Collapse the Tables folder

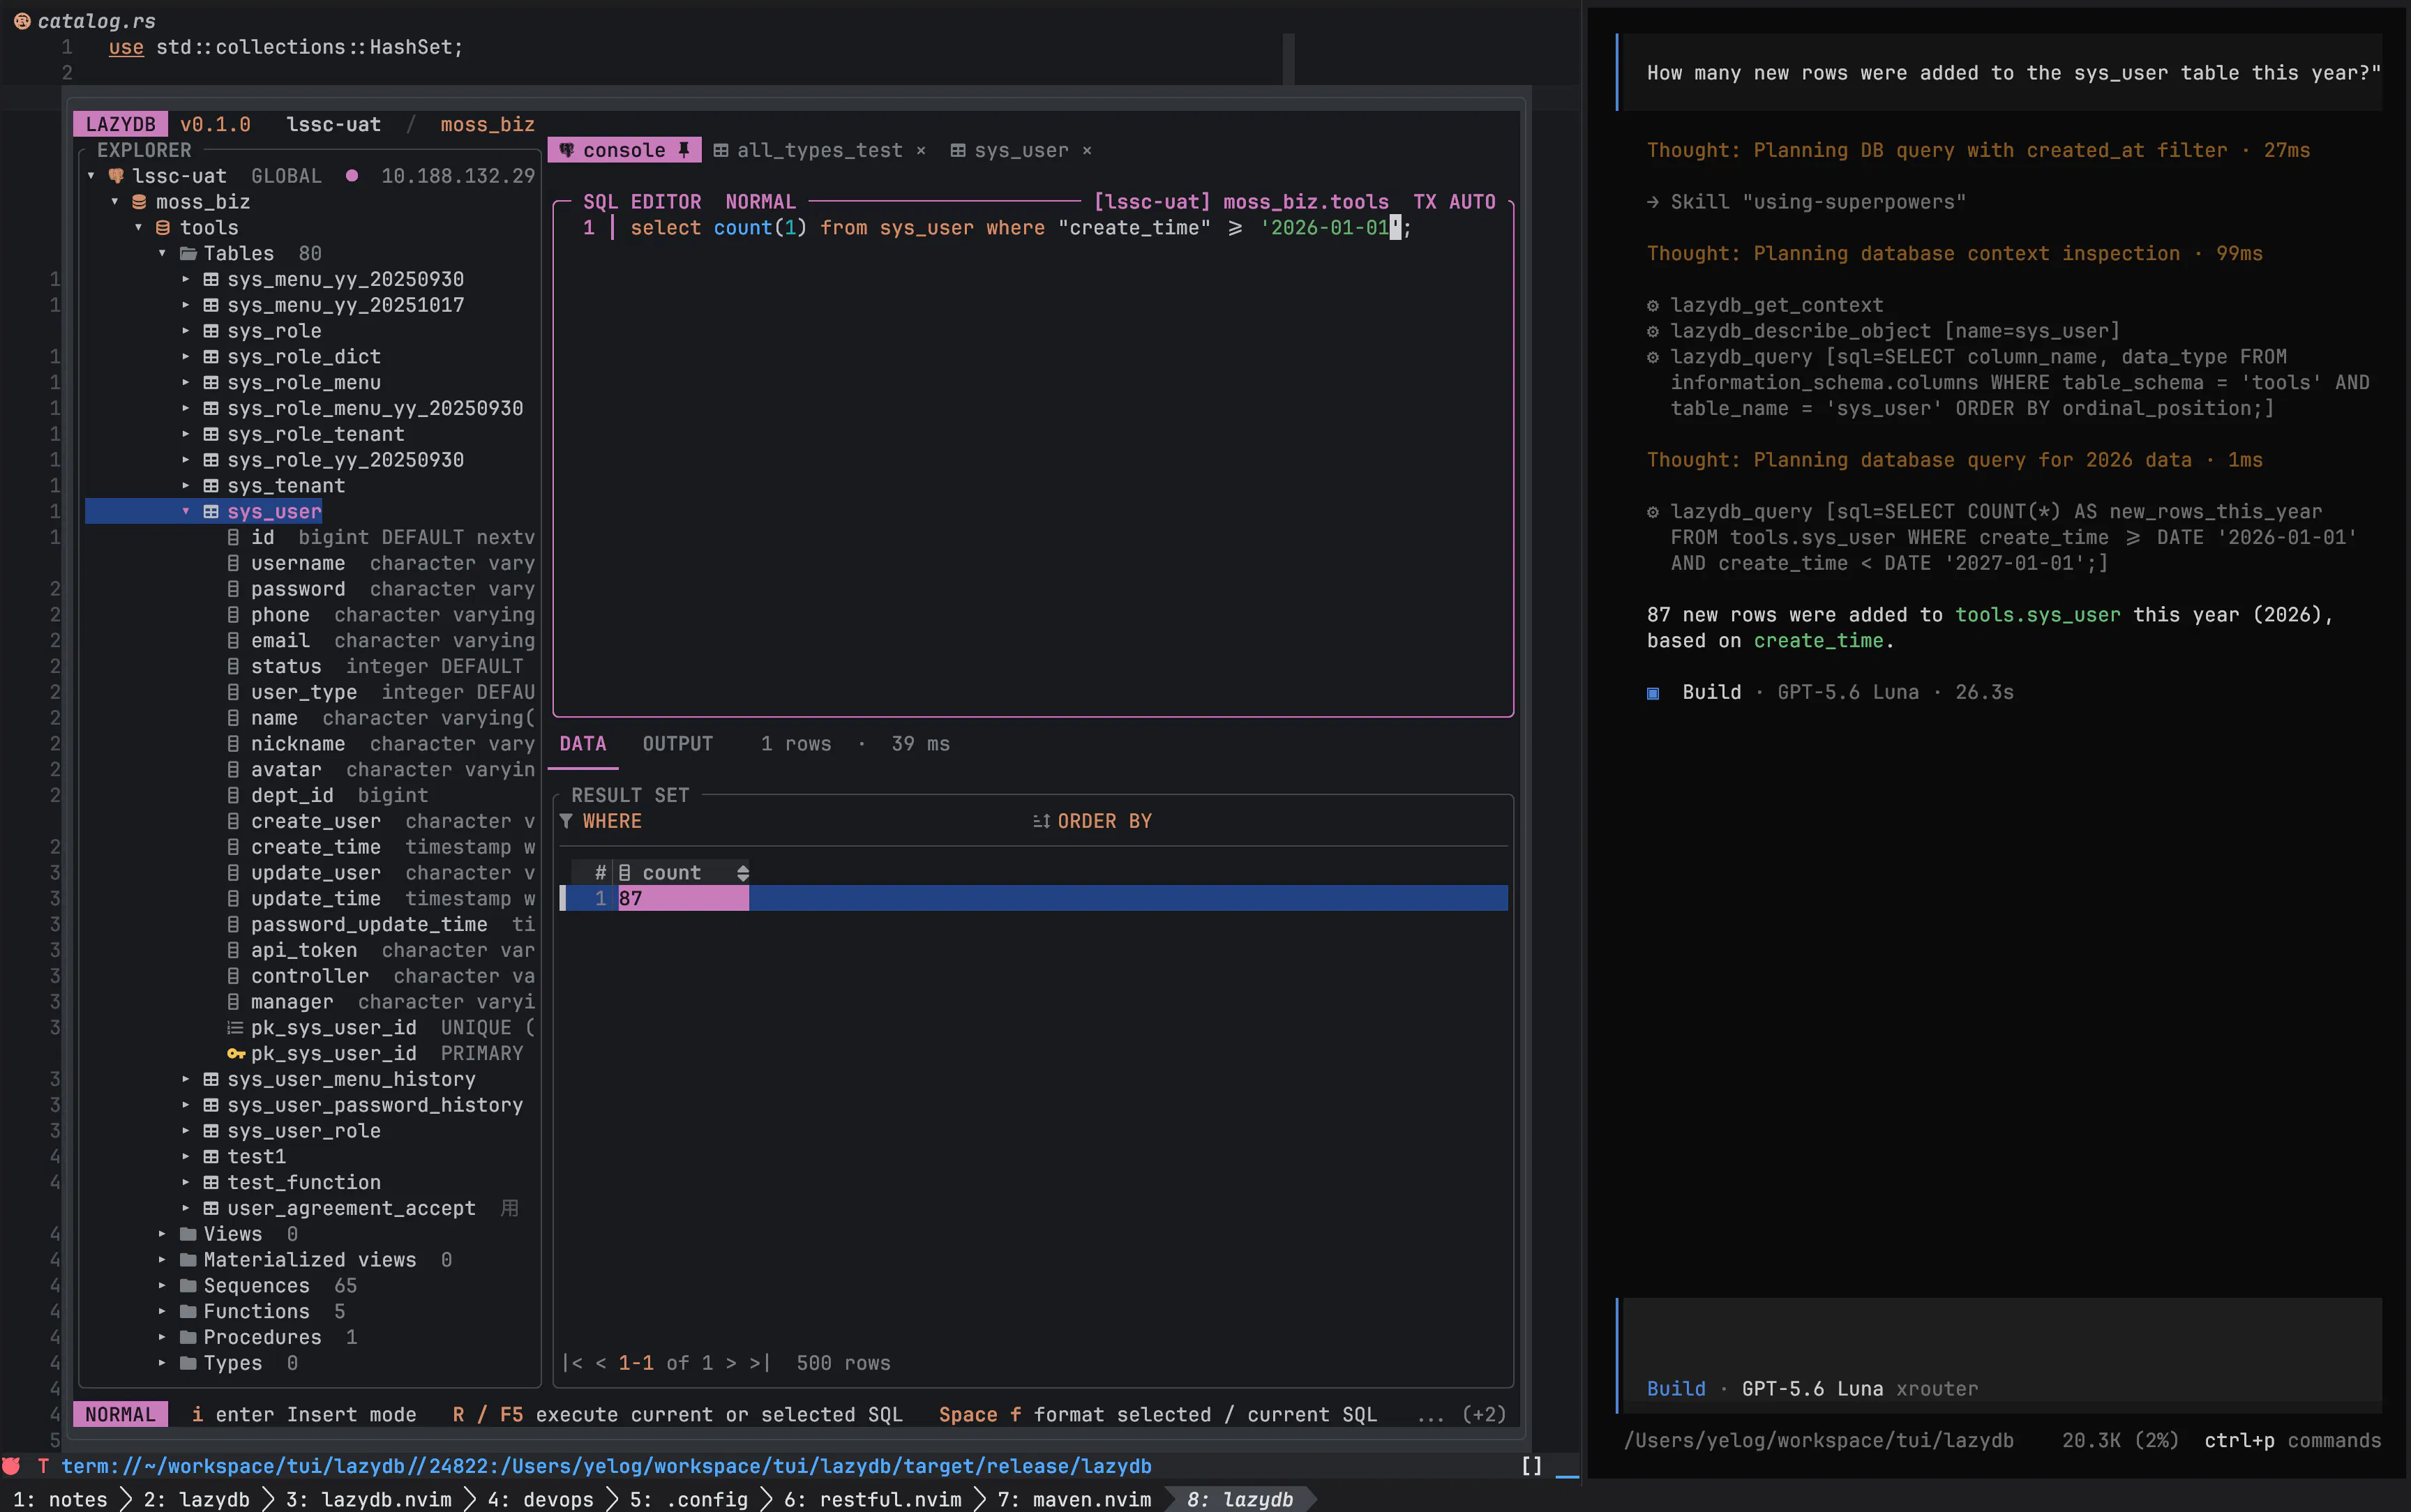pyautogui.click(x=162, y=254)
